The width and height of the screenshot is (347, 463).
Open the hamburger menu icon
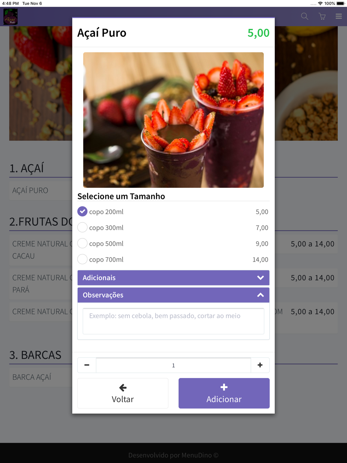(x=339, y=16)
